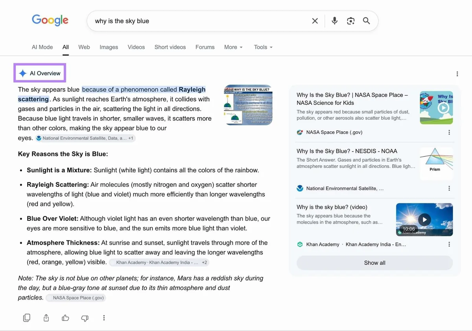Image resolution: width=472 pixels, height=331 pixels.
Task: Give thumbs up to AI Overview
Action: coord(65,318)
